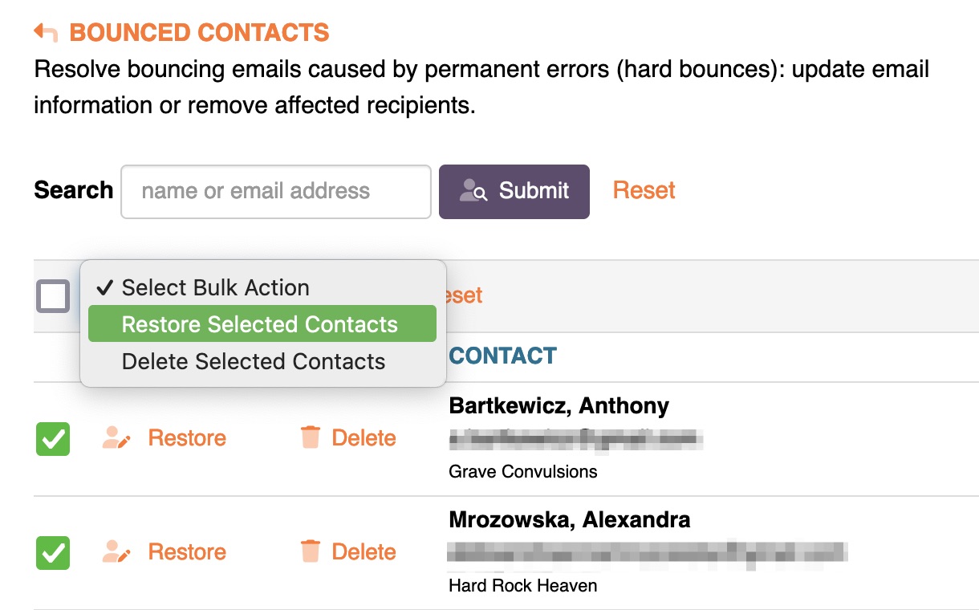This screenshot has width=979, height=610.
Task: Toggle the select-all checkbox in header
Action: click(53, 296)
